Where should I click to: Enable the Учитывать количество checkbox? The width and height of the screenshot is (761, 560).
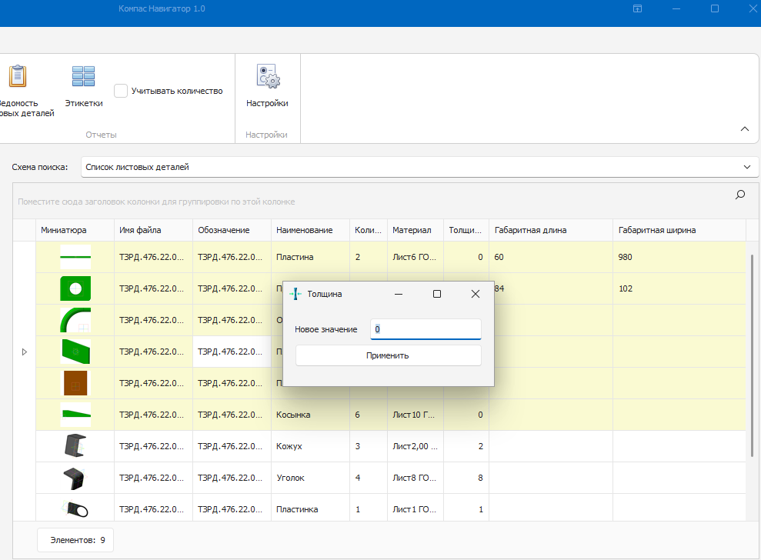[x=121, y=91]
